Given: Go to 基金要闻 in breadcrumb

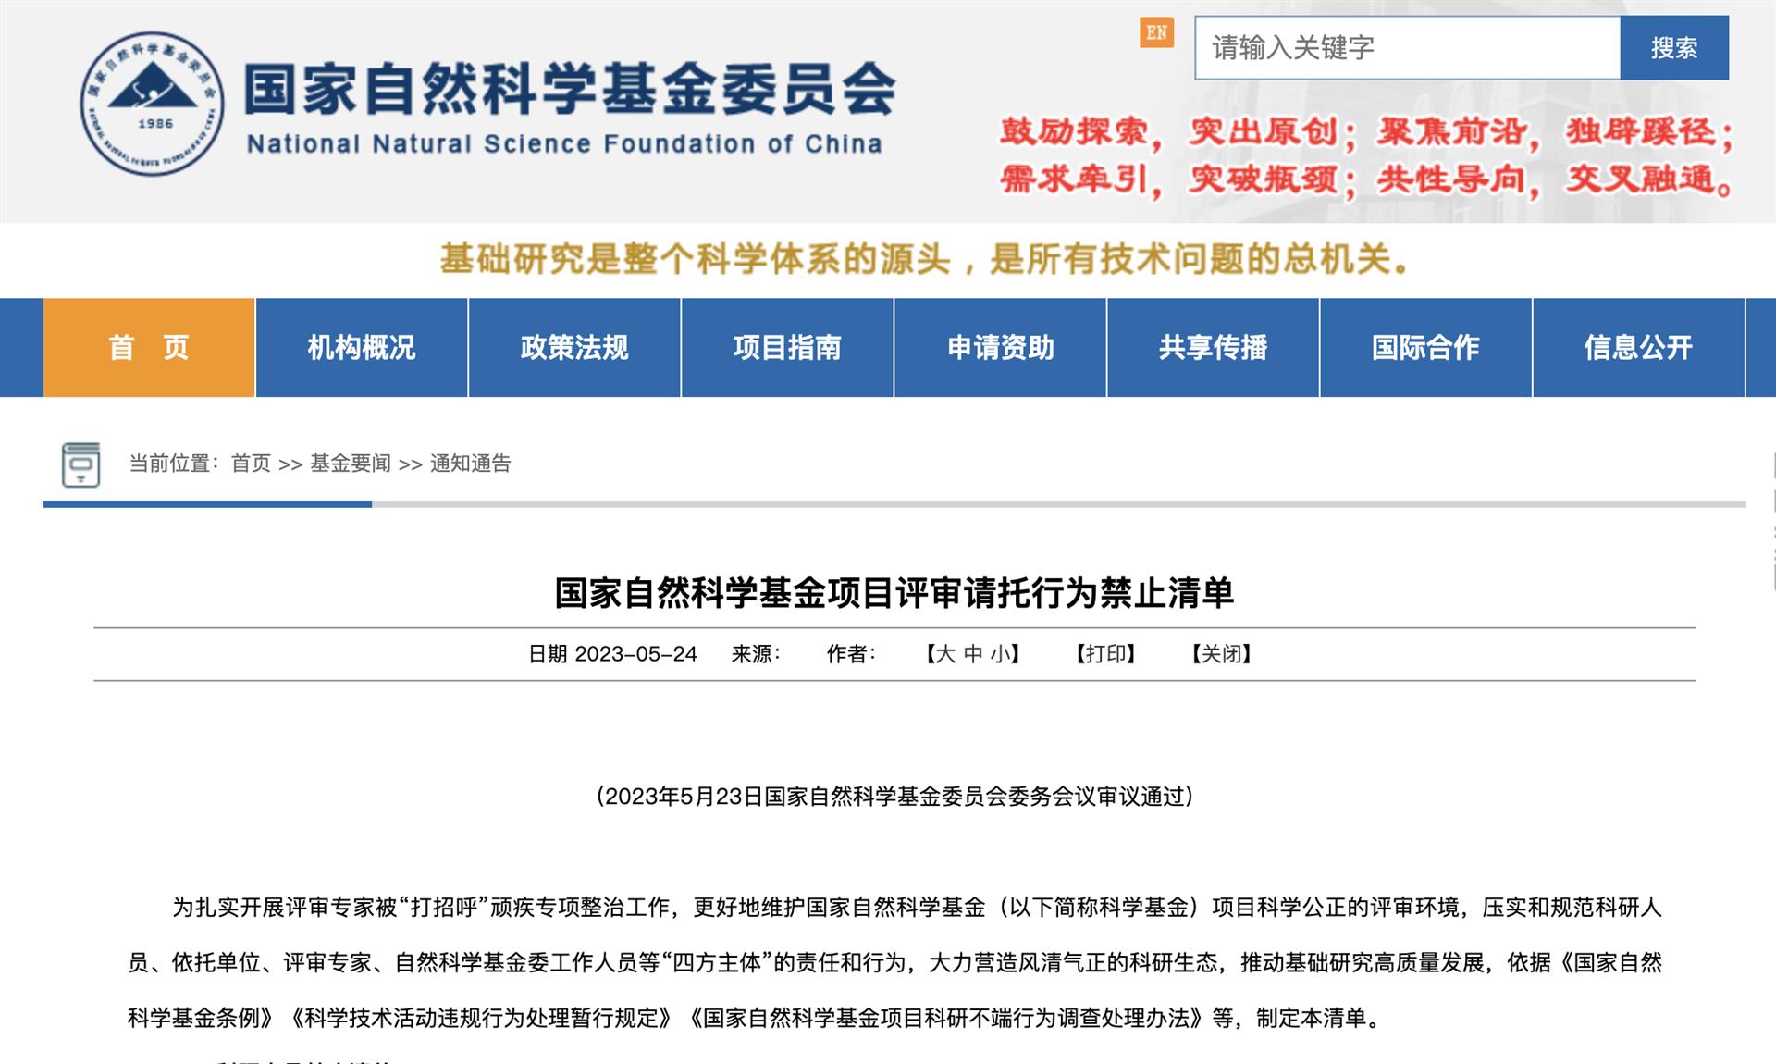Looking at the screenshot, I should 351,464.
